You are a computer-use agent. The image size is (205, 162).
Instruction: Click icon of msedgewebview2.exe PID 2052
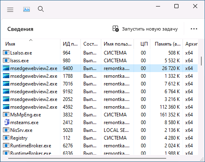(x=6, y=99)
